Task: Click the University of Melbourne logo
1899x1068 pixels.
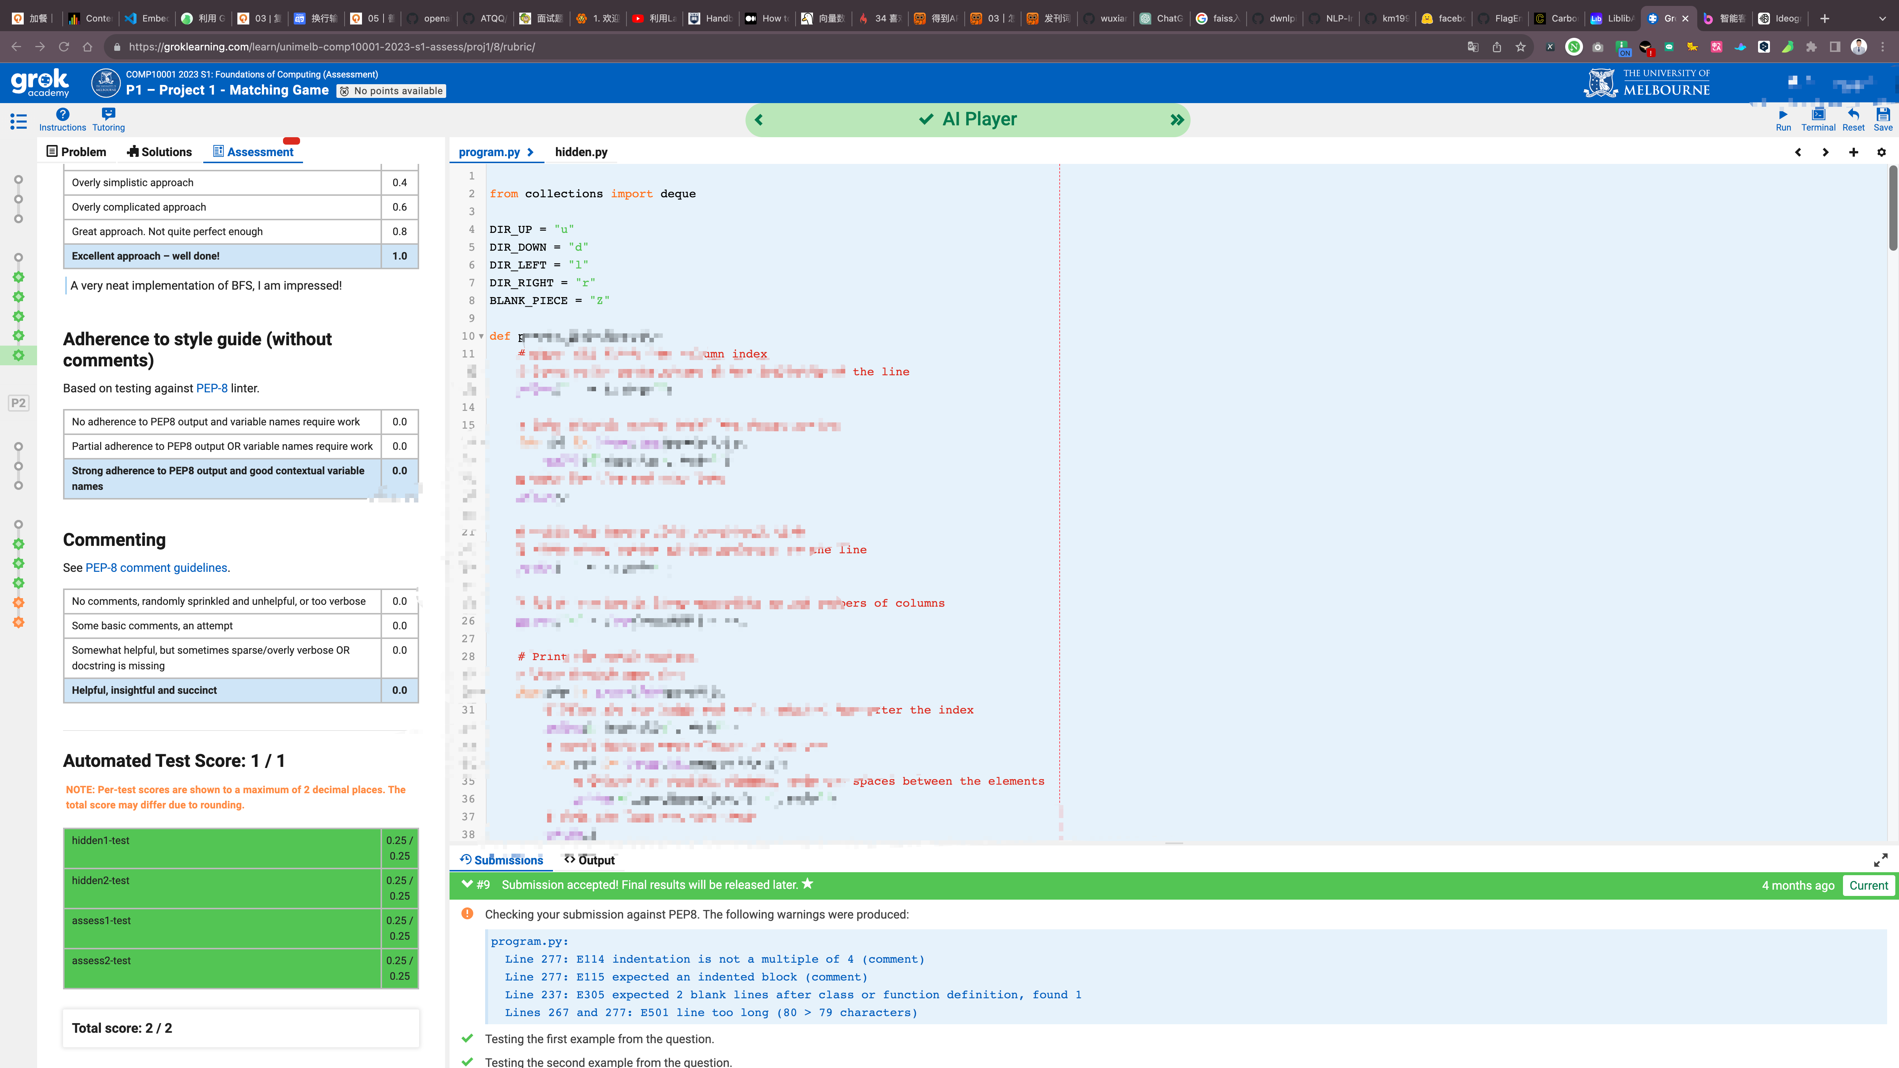Action: point(1646,83)
